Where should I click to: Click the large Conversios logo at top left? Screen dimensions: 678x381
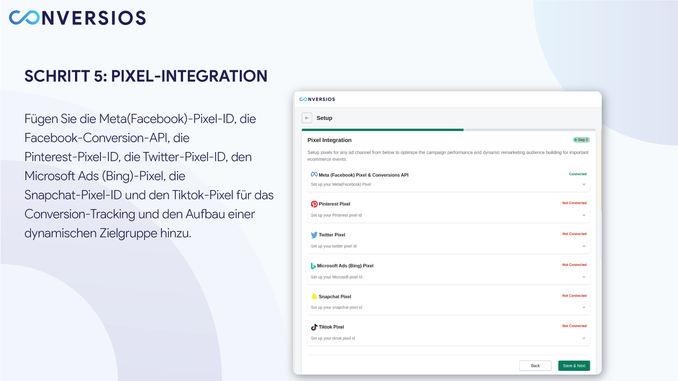[x=78, y=18]
